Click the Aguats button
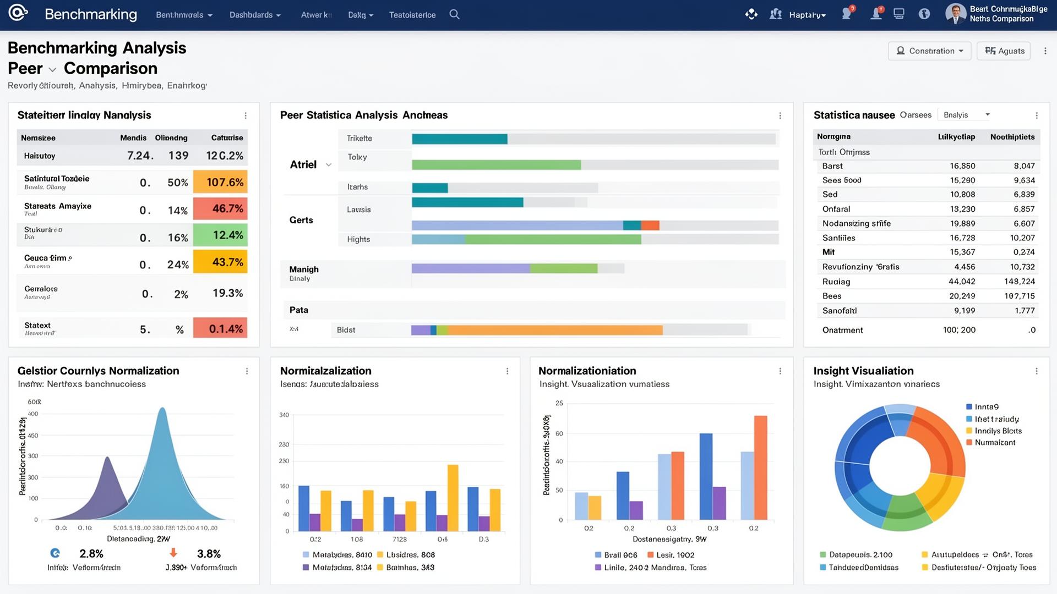Image resolution: width=1057 pixels, height=594 pixels. click(x=1004, y=51)
